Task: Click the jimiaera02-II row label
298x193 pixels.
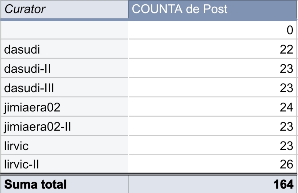Action: [37, 127]
